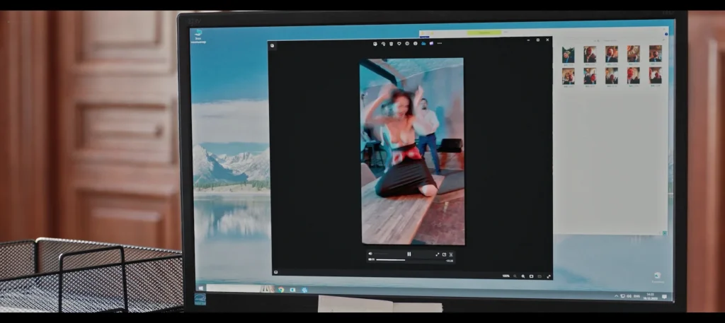Viewport: 725px width, 323px height.
Task: Click the leftmost icon in the viewer's top toolbar
Action: coord(375,43)
